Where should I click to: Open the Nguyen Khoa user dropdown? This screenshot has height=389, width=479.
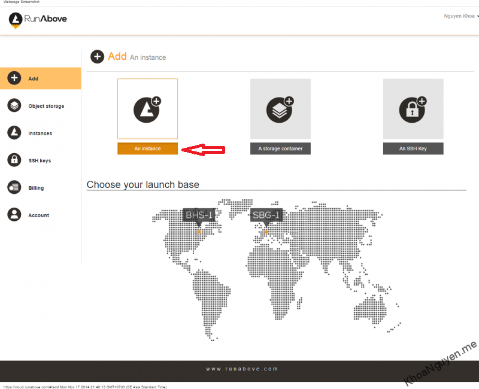[x=460, y=16]
